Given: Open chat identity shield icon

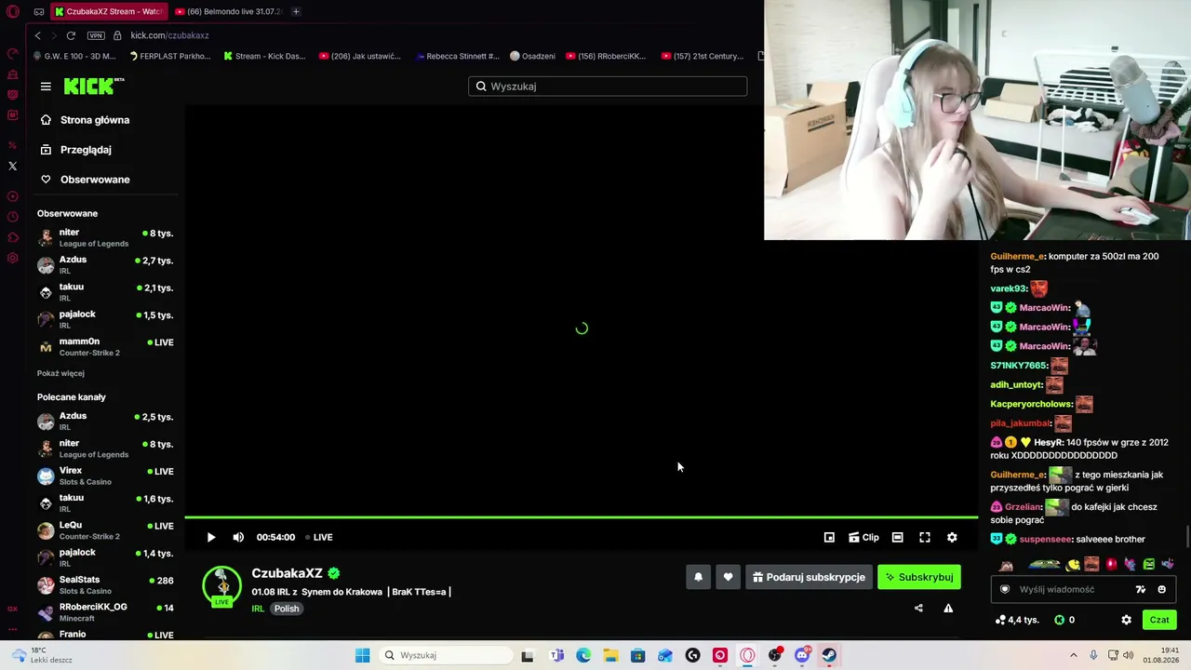Looking at the screenshot, I should click(x=1004, y=589).
